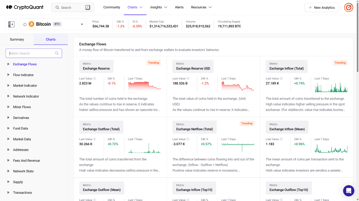Screen dimensions: 359x201
Task: Open the Exchange Netflow (Total) metric
Action: [194, 127]
